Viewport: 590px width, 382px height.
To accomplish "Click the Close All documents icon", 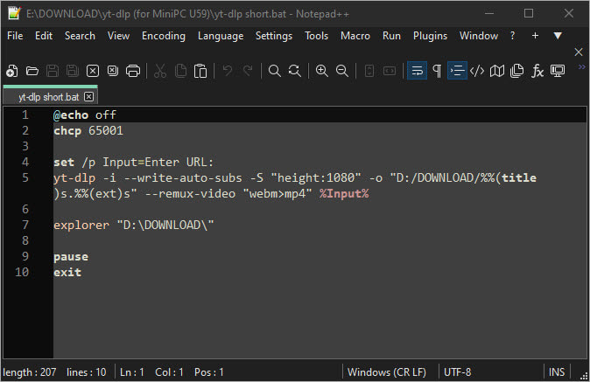I will point(113,71).
